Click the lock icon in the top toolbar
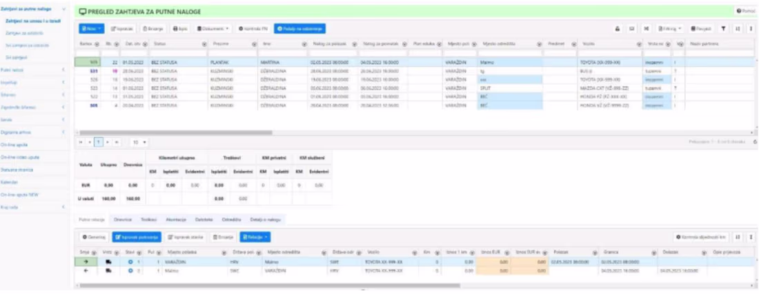The width and height of the screenshot is (759, 294). click(618, 29)
